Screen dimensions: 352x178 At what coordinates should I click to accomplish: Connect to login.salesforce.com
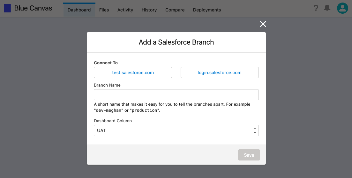(220, 73)
